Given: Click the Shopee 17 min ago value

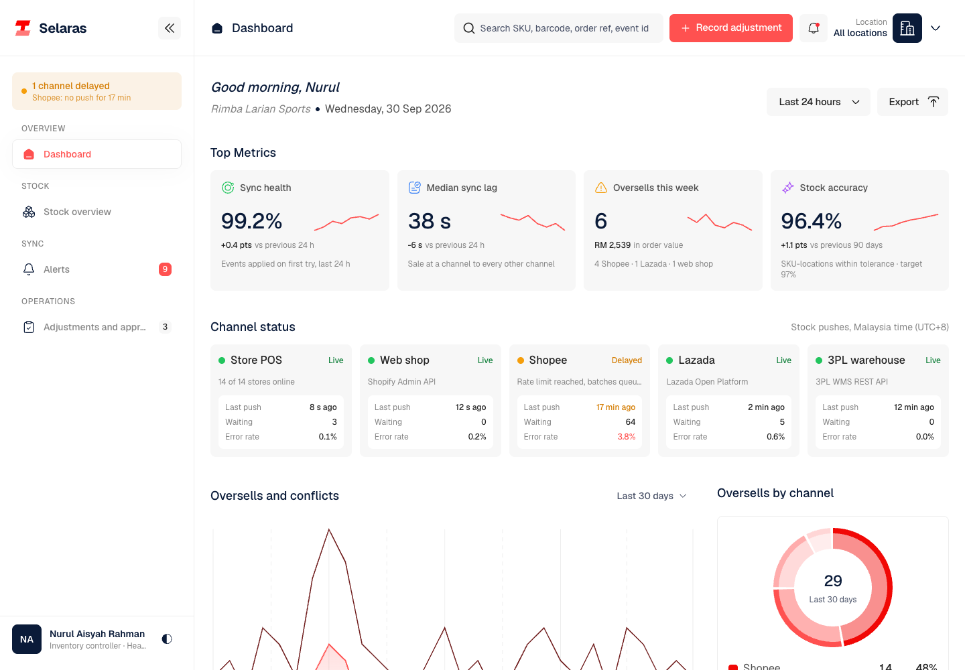Looking at the screenshot, I should [x=616, y=407].
